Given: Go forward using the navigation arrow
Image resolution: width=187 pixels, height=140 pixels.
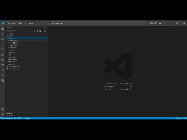Looking at the screenshot, I should click(x=48, y=23).
